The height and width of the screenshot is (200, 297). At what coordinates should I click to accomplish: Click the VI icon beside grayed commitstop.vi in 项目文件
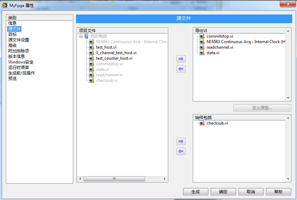pos(91,64)
